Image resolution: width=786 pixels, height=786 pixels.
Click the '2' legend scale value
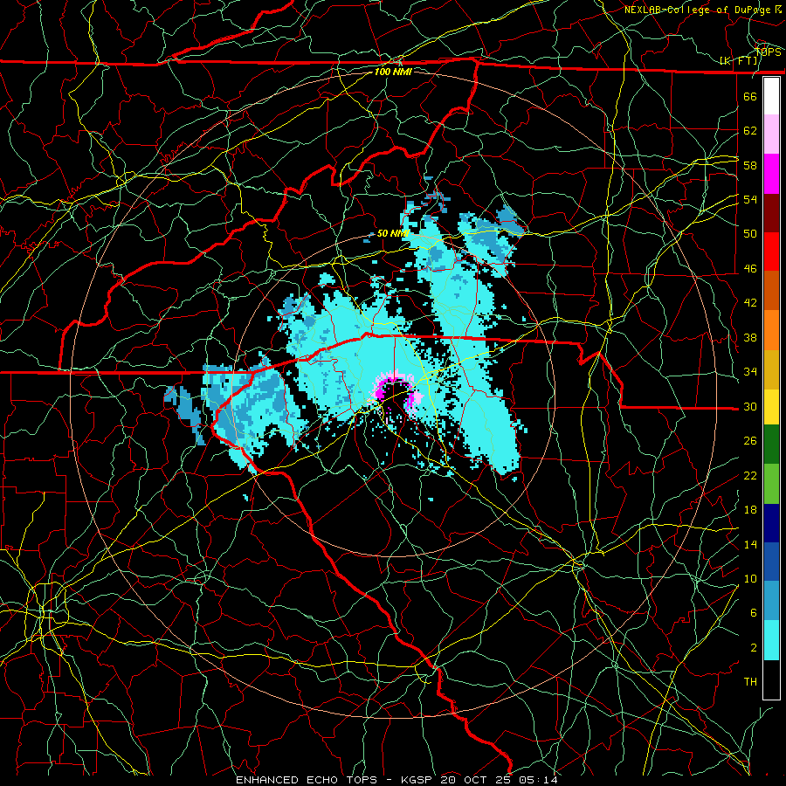754,648
